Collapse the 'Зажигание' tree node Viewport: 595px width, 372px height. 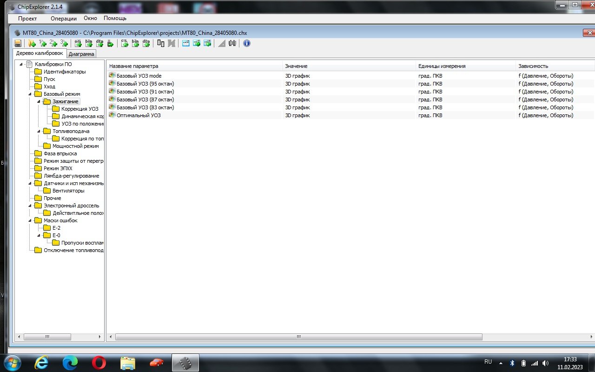39,101
